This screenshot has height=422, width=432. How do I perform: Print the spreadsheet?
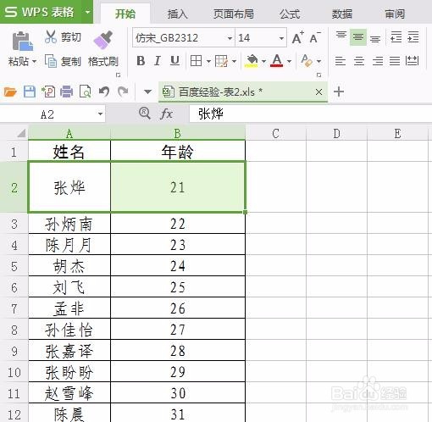[66, 92]
